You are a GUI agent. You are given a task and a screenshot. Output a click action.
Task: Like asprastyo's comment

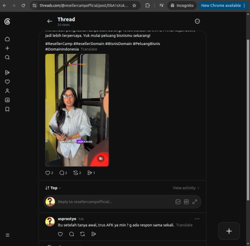[x=60, y=234]
